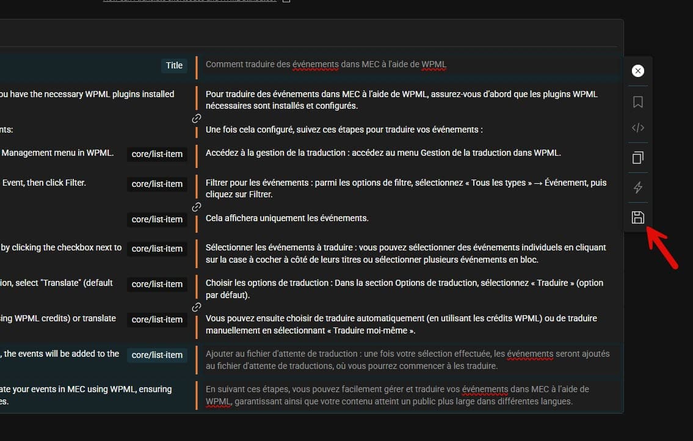Close the floating segment toolbar
The image size is (693, 441).
click(x=638, y=71)
